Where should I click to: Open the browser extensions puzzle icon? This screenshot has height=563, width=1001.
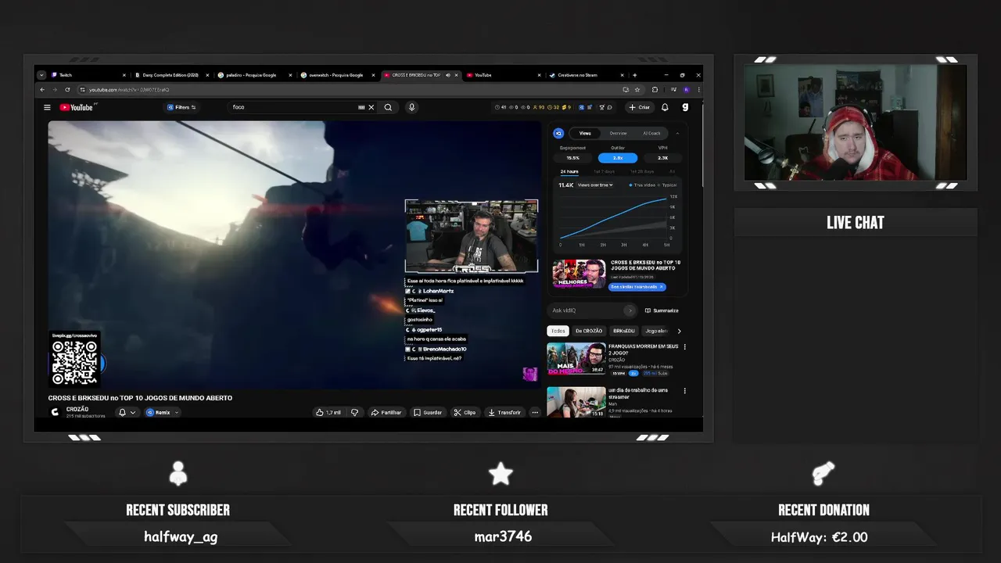coord(655,90)
